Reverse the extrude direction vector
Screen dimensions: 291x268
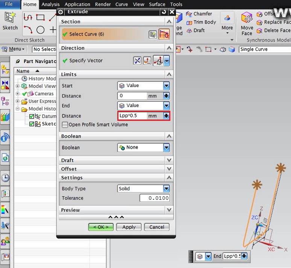tap(137, 60)
